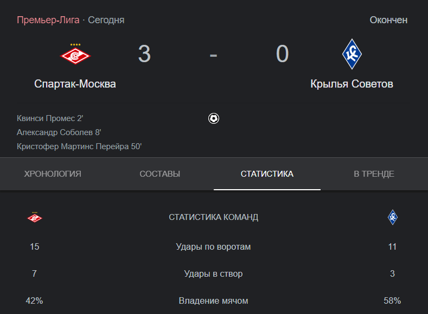Open the Премьер-Лига league link

coord(48,20)
